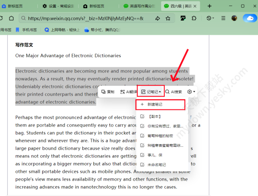Click the image tool icon in browser toolbar

pos(183,18)
